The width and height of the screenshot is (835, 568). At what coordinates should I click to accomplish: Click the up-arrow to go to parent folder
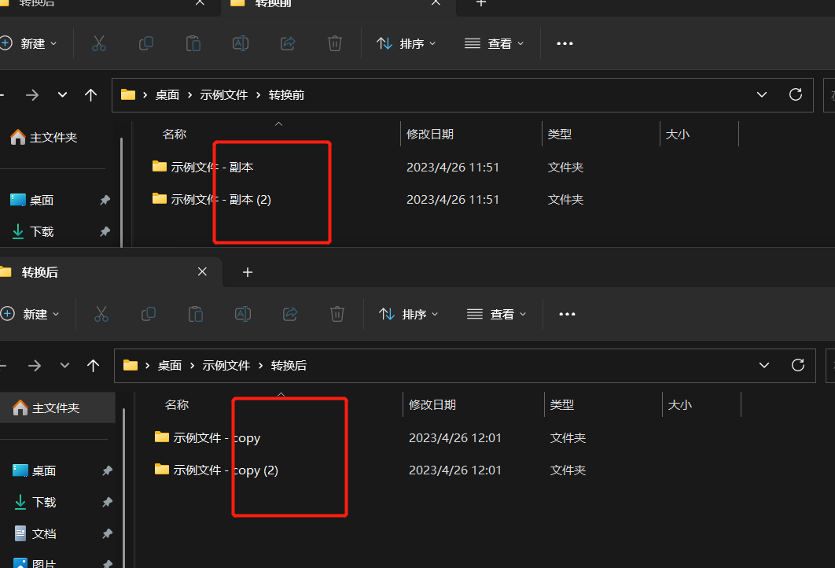(90, 94)
